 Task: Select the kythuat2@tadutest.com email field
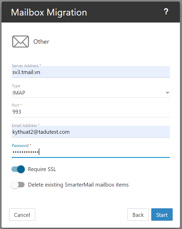[x=90, y=132]
